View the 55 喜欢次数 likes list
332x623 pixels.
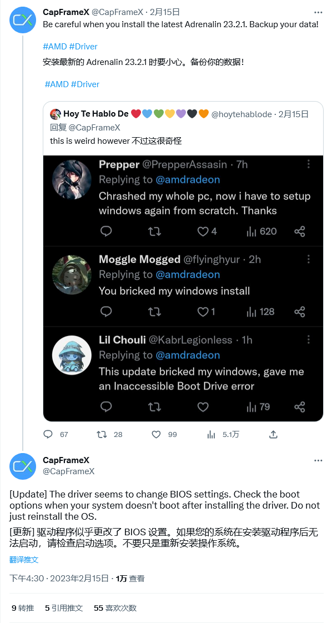tap(115, 607)
